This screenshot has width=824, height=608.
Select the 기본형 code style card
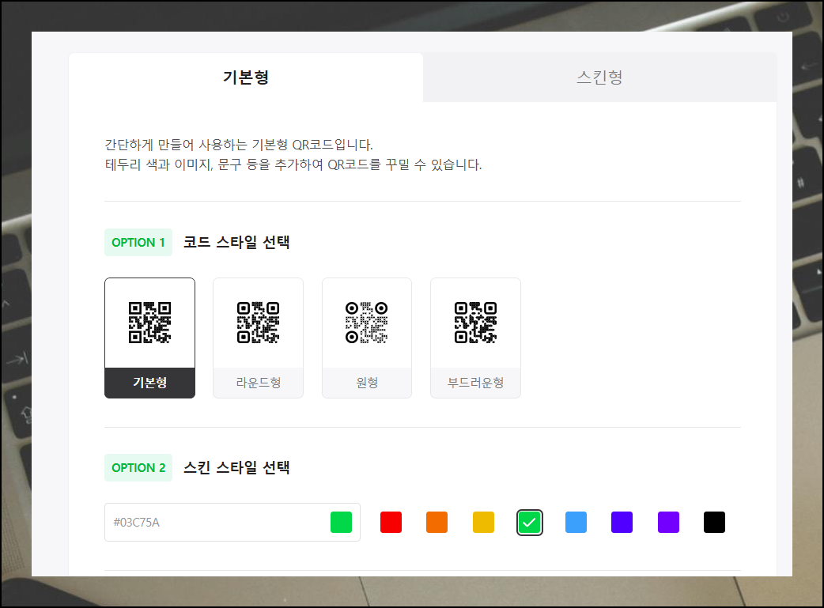click(149, 338)
